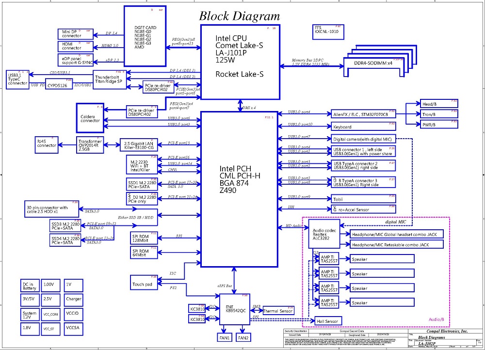Click the USB3.1 TypeC connector box
The height and width of the screenshot is (350, 485).
point(17,80)
